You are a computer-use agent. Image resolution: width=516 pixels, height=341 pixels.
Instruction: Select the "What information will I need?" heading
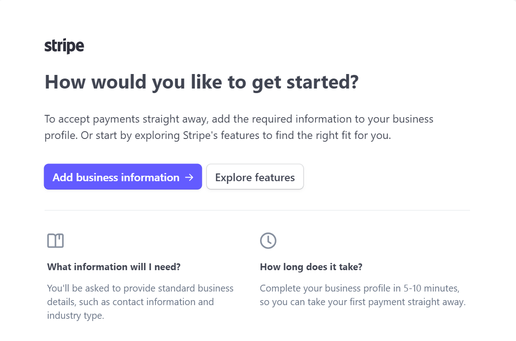(x=114, y=267)
